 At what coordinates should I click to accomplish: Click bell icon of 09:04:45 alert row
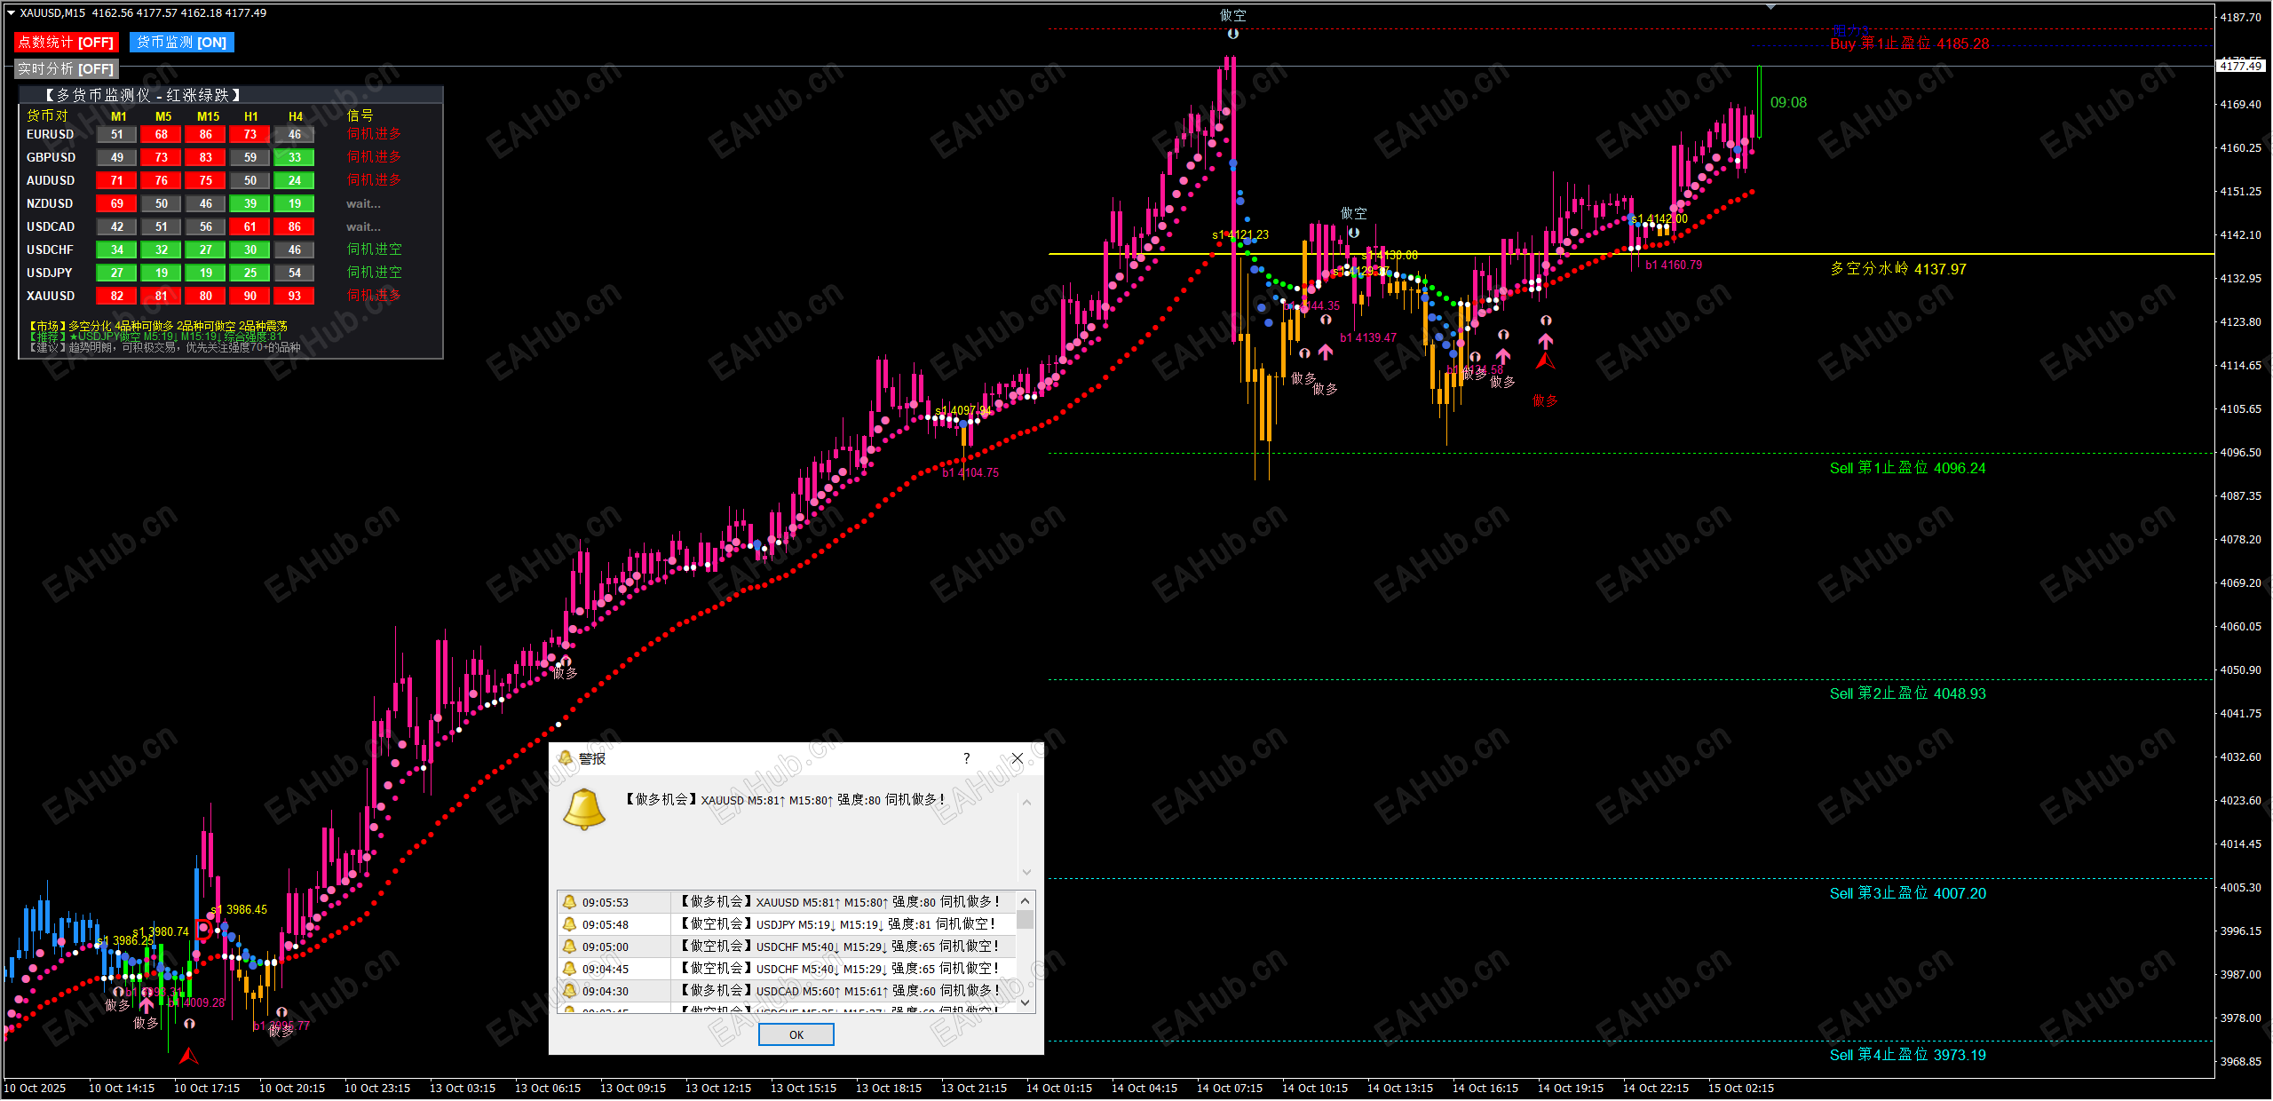570,969
